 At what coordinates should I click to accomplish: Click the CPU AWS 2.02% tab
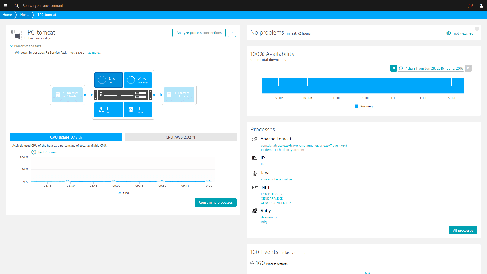click(180, 137)
